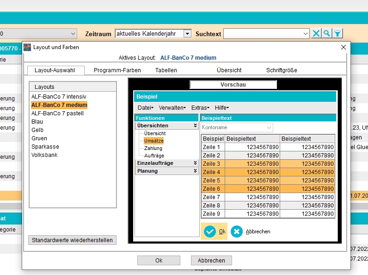Viewport: 368px width, 275px height.
Task: Click the clear search X icon
Action: coord(316,34)
